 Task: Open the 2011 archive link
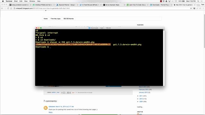coord(141,96)
